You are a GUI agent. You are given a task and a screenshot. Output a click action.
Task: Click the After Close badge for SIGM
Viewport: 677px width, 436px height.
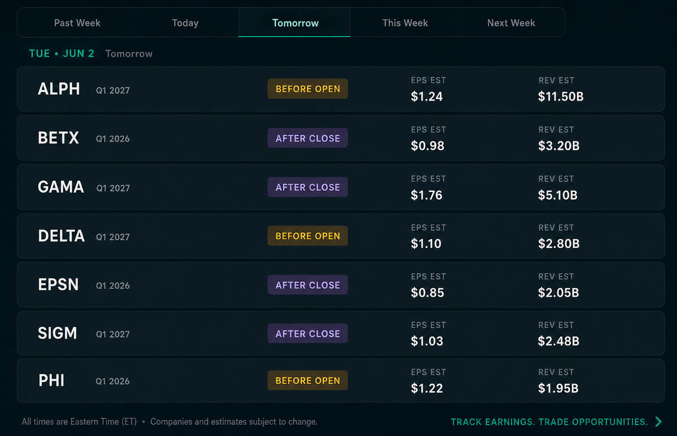click(307, 333)
